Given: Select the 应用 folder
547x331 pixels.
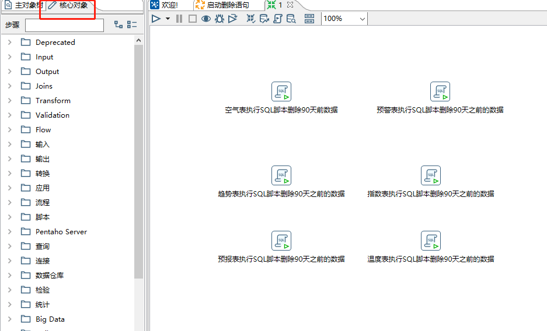Looking at the screenshot, I should (43, 188).
